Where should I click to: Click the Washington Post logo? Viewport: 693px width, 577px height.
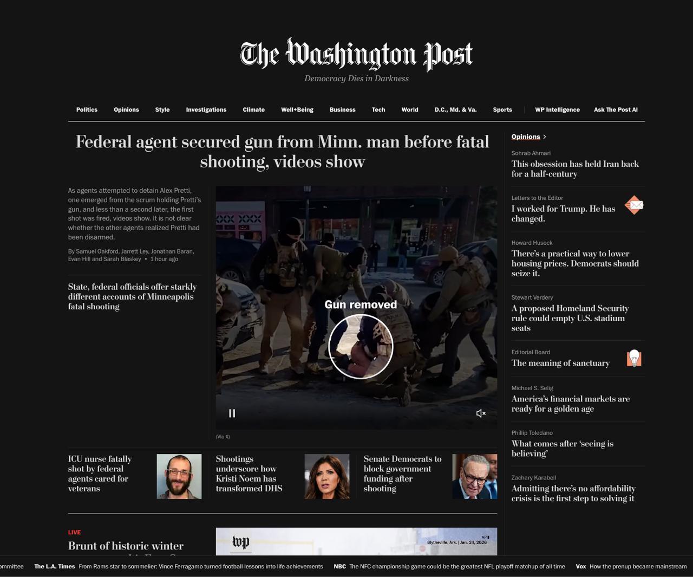coord(356,55)
